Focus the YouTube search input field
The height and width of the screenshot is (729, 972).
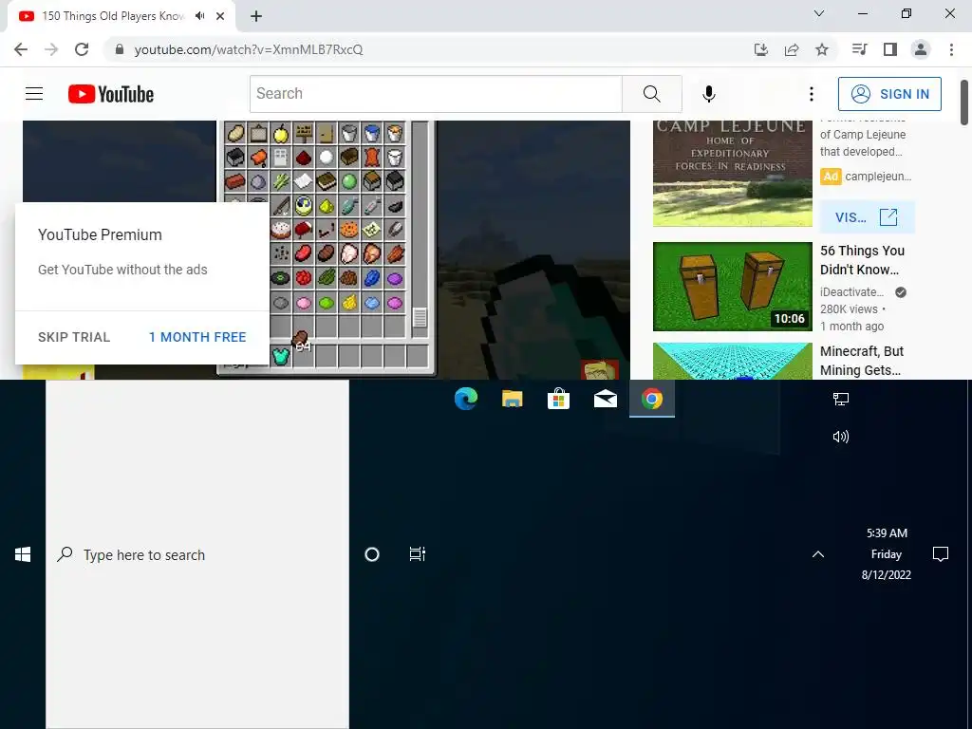[436, 94]
